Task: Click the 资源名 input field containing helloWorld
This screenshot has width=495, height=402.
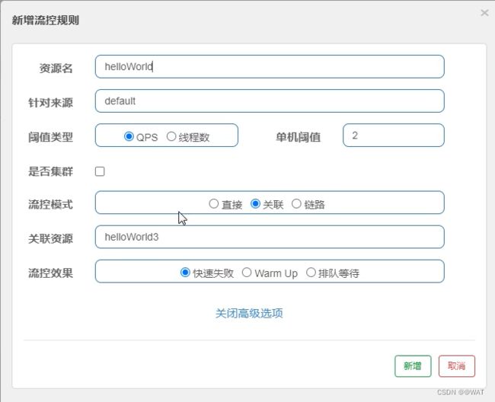Action: tap(270, 66)
